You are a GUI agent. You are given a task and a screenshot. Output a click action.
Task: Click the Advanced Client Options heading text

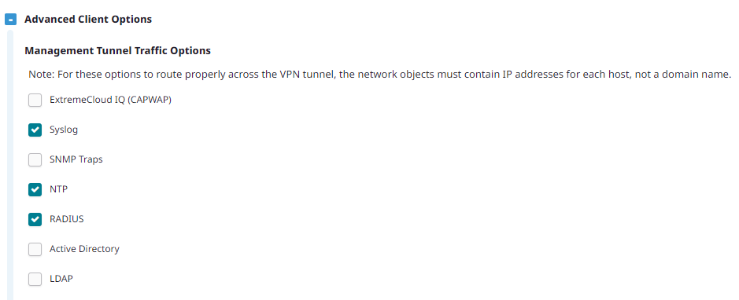[88, 20]
